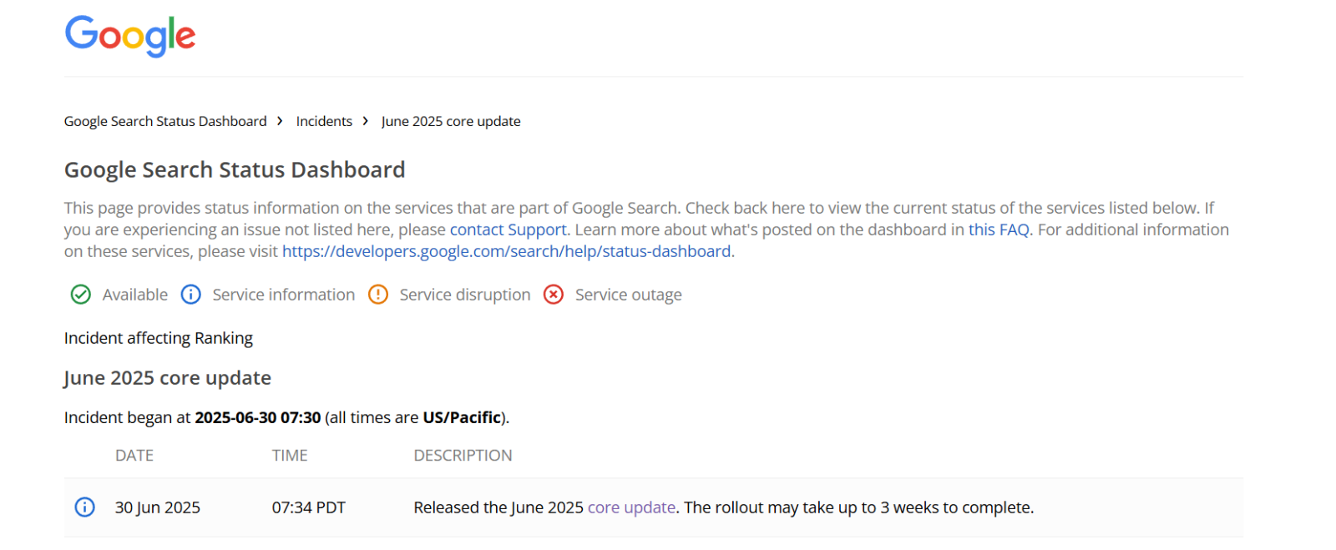Click the June 2025 core update heading
The image size is (1336, 550).
168,378
